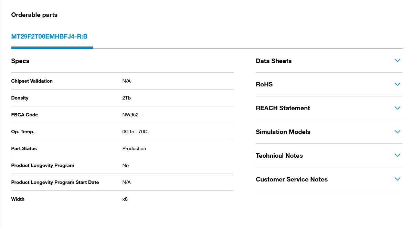Expand the RoHS section label
This screenshot has width=413, height=229.
[x=264, y=84]
